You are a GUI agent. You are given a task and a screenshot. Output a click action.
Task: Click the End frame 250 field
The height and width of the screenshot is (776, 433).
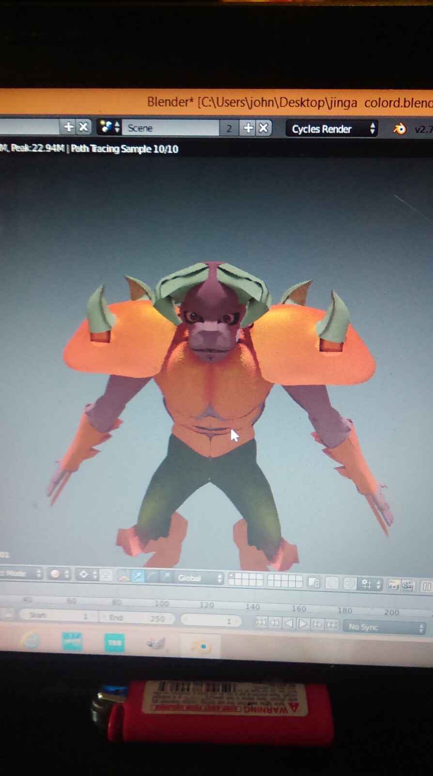click(x=136, y=618)
